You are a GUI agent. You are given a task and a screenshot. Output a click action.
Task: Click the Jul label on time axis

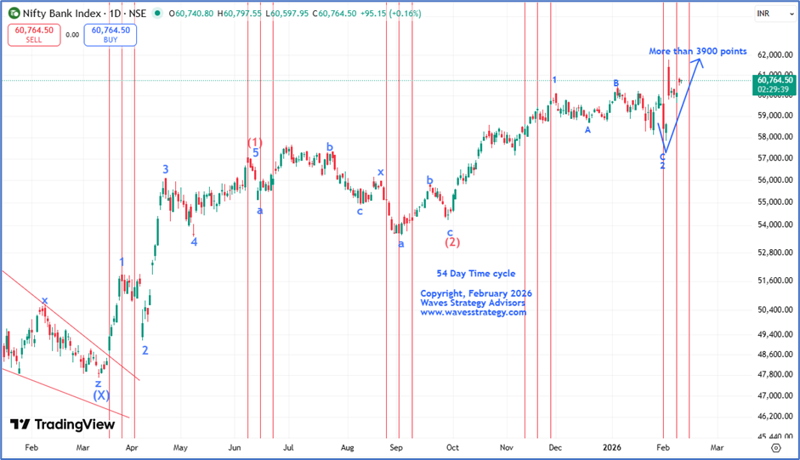pos(288,448)
